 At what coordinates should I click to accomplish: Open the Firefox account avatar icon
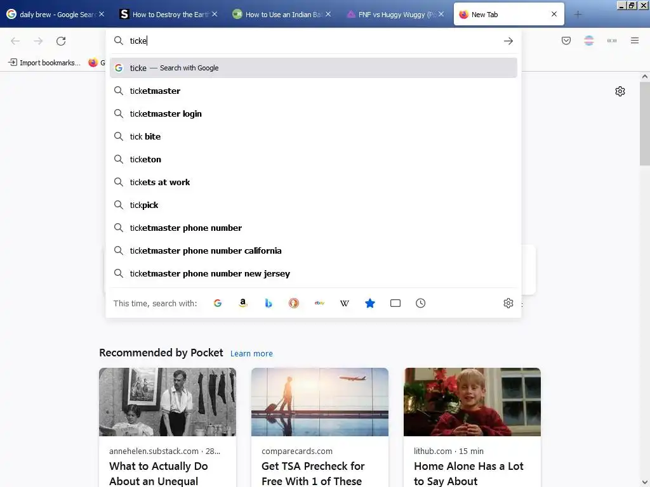[x=589, y=41]
